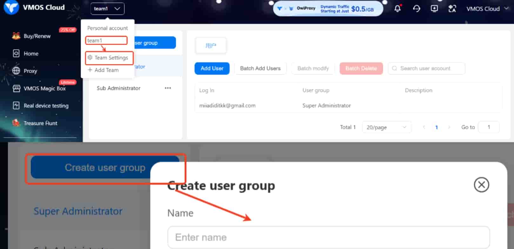Close the Create user group dialog
Screen dimensions: 514x249
tap(481, 185)
